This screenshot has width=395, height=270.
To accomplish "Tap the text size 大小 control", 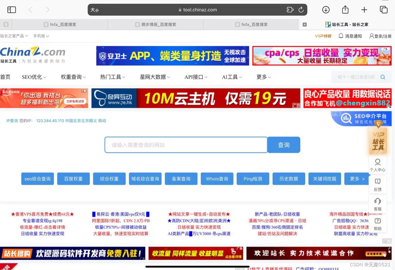I will click(94, 10).
